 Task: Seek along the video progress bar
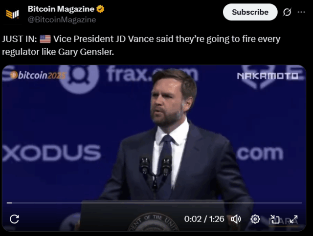pos(154,203)
